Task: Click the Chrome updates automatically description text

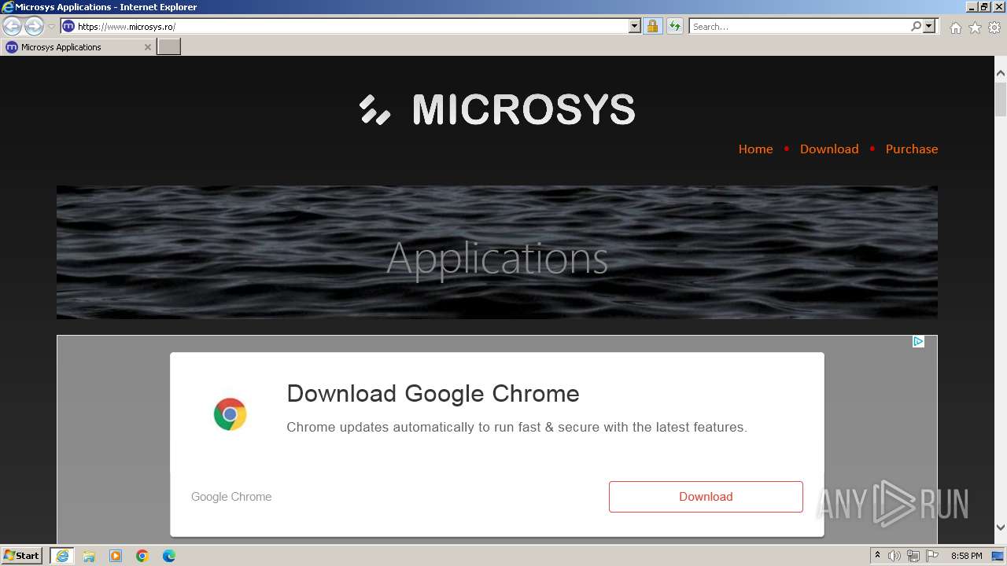Action: tap(517, 427)
